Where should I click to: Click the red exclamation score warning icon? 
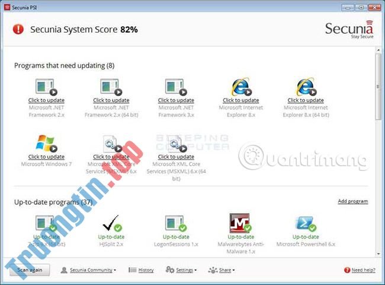18,29
